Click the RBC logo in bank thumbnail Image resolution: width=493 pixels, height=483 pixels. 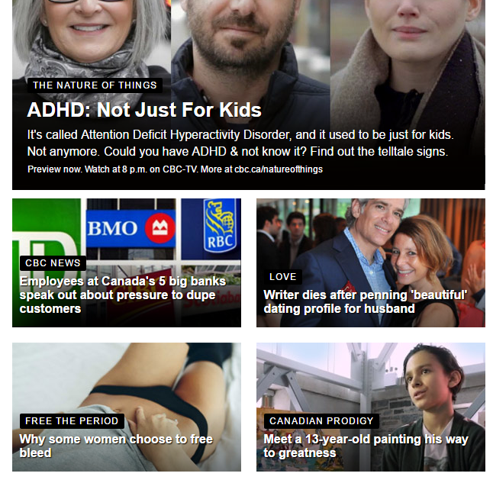tap(220, 226)
